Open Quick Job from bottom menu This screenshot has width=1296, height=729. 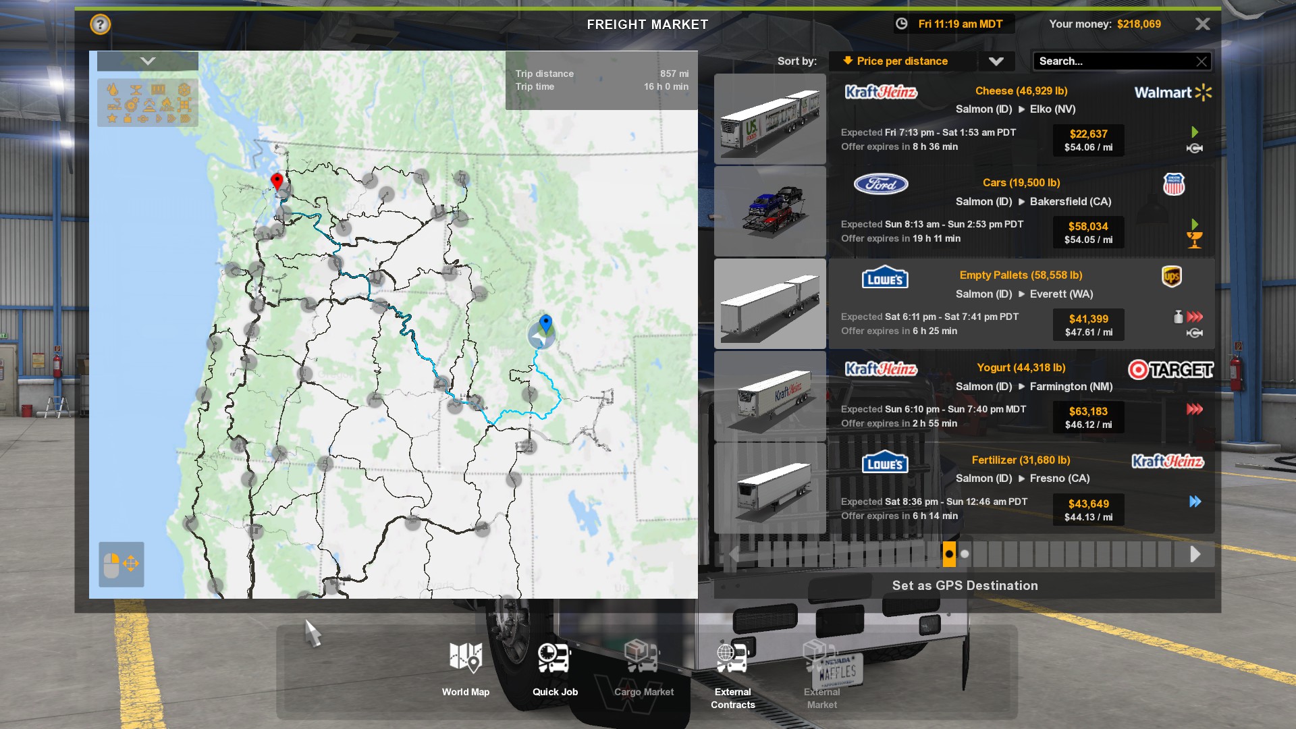(x=555, y=668)
